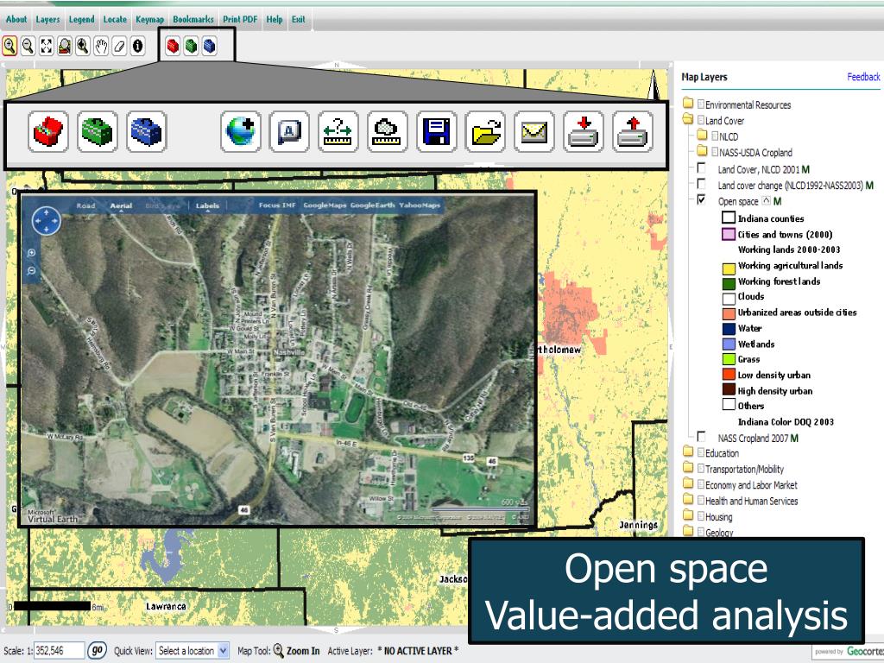The width and height of the screenshot is (884, 663).
Task: Open the Help menu tab
Action: click(x=275, y=19)
